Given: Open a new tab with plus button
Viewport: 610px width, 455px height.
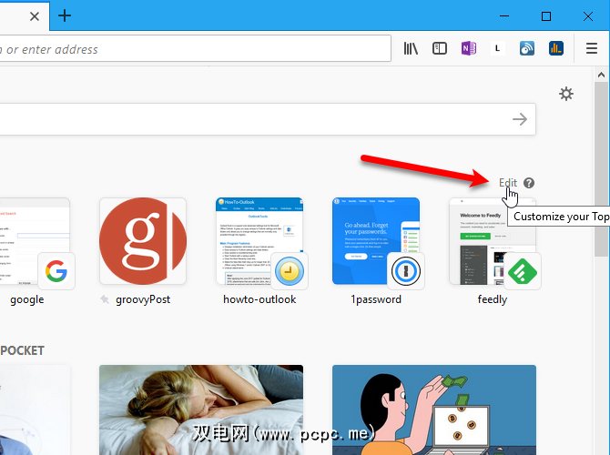Looking at the screenshot, I should click(x=65, y=16).
